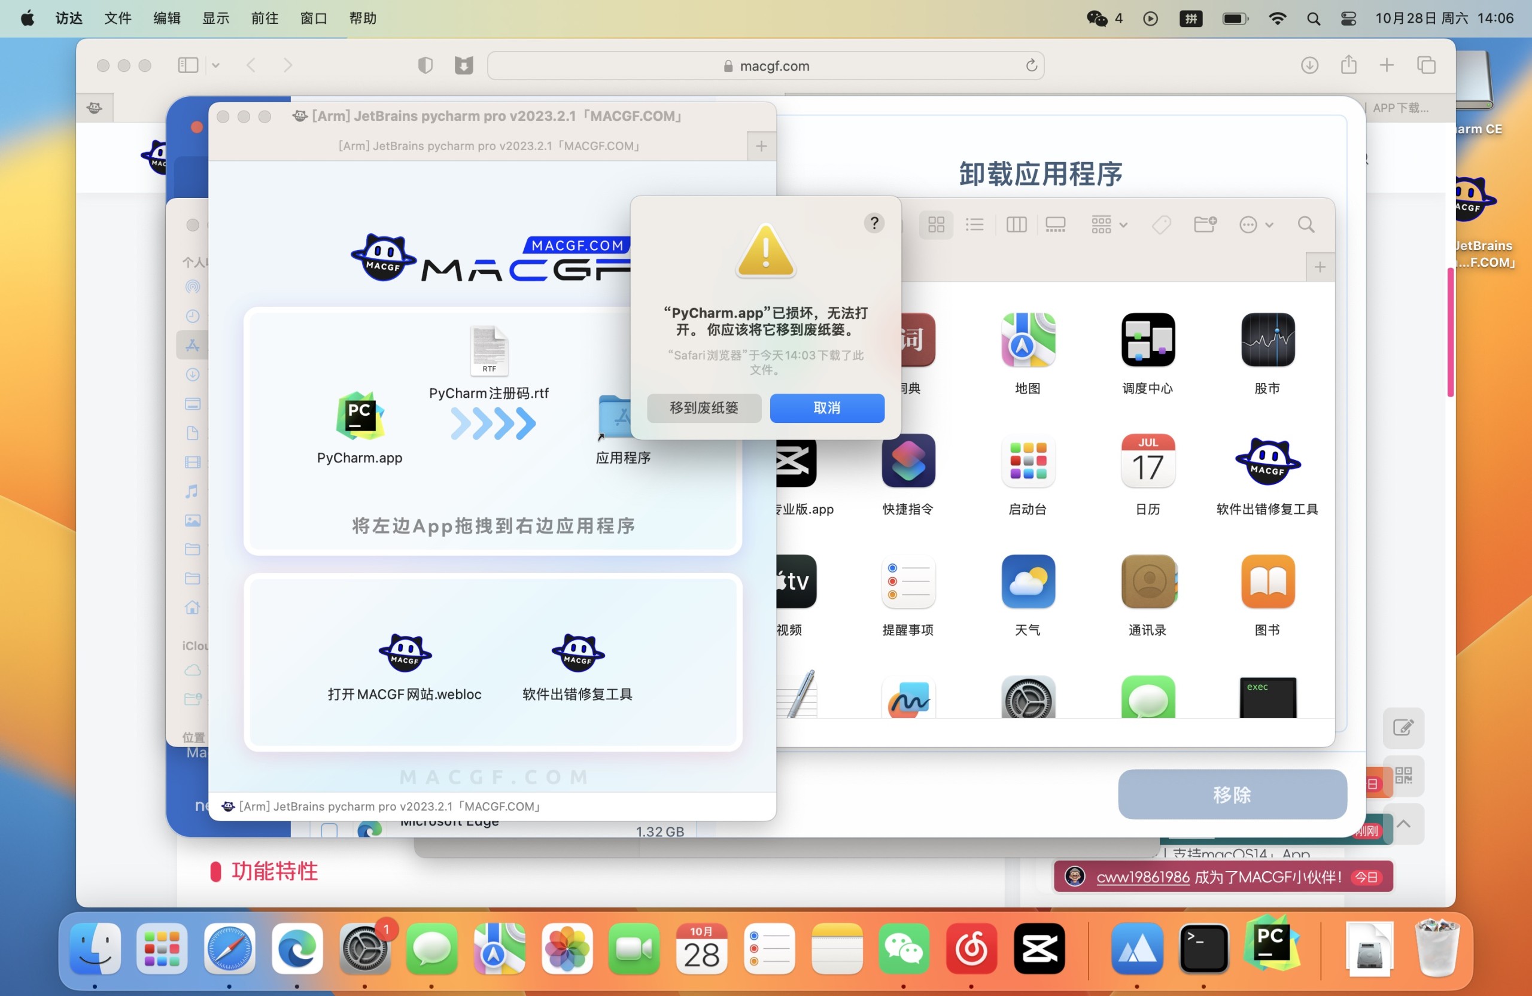
Task: Click 移到废纸篓 in the warning dialog
Action: [x=704, y=408]
